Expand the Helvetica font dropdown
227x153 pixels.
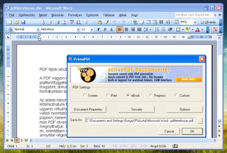tap(78, 29)
